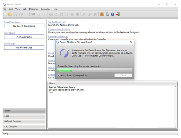Viewport: 181px width, 138px height.
Task: Click the 'more...' link under Special Offers
Action: [52, 92]
